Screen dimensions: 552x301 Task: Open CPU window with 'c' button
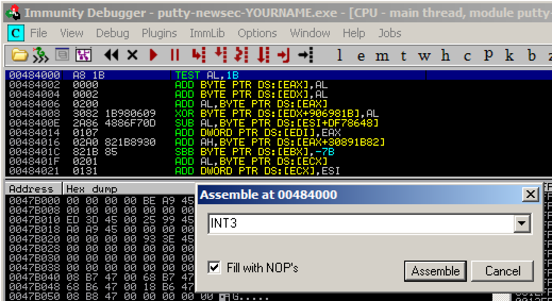coord(467,56)
